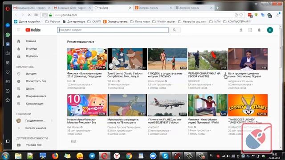
Task: Launch Telegram from the taskbar
Action: [92, 156]
